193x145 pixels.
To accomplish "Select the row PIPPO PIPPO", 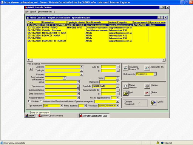I will 96,28.
